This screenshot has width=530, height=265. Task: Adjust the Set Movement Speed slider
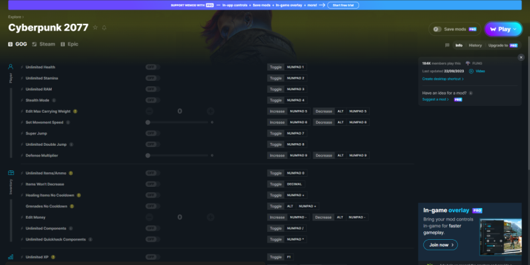[x=179, y=122]
